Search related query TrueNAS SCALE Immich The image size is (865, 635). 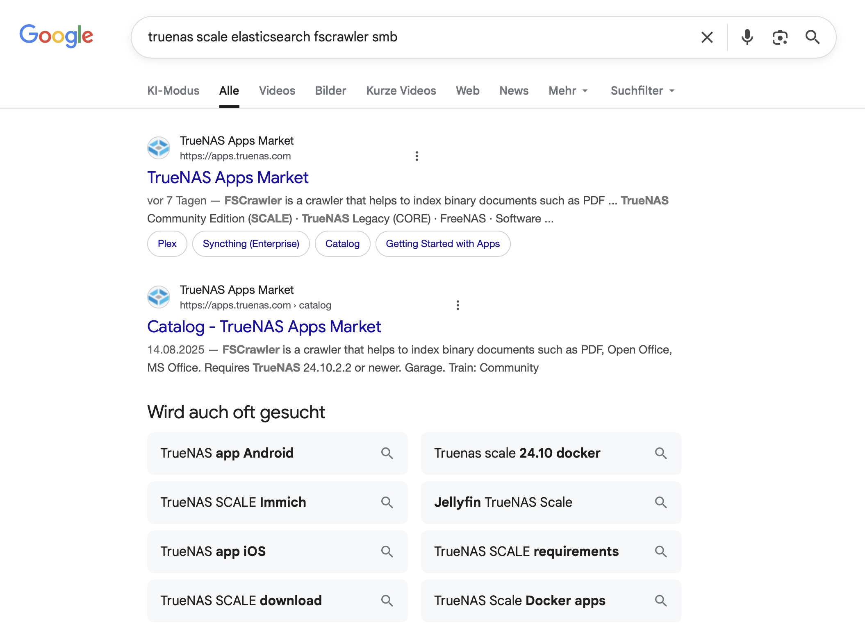click(277, 502)
